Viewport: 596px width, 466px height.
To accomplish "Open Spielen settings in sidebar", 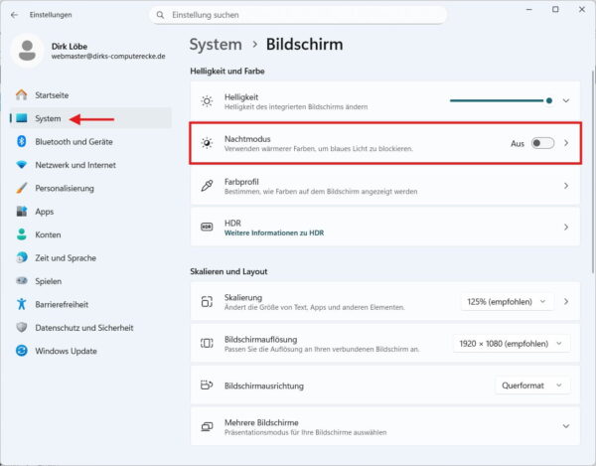I will click(x=90, y=281).
